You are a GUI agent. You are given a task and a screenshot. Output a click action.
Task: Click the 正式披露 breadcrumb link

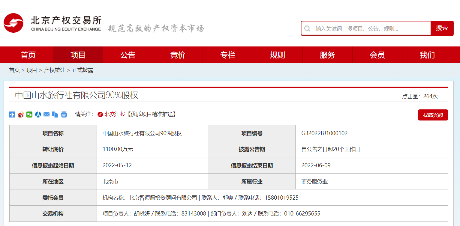coord(83,70)
